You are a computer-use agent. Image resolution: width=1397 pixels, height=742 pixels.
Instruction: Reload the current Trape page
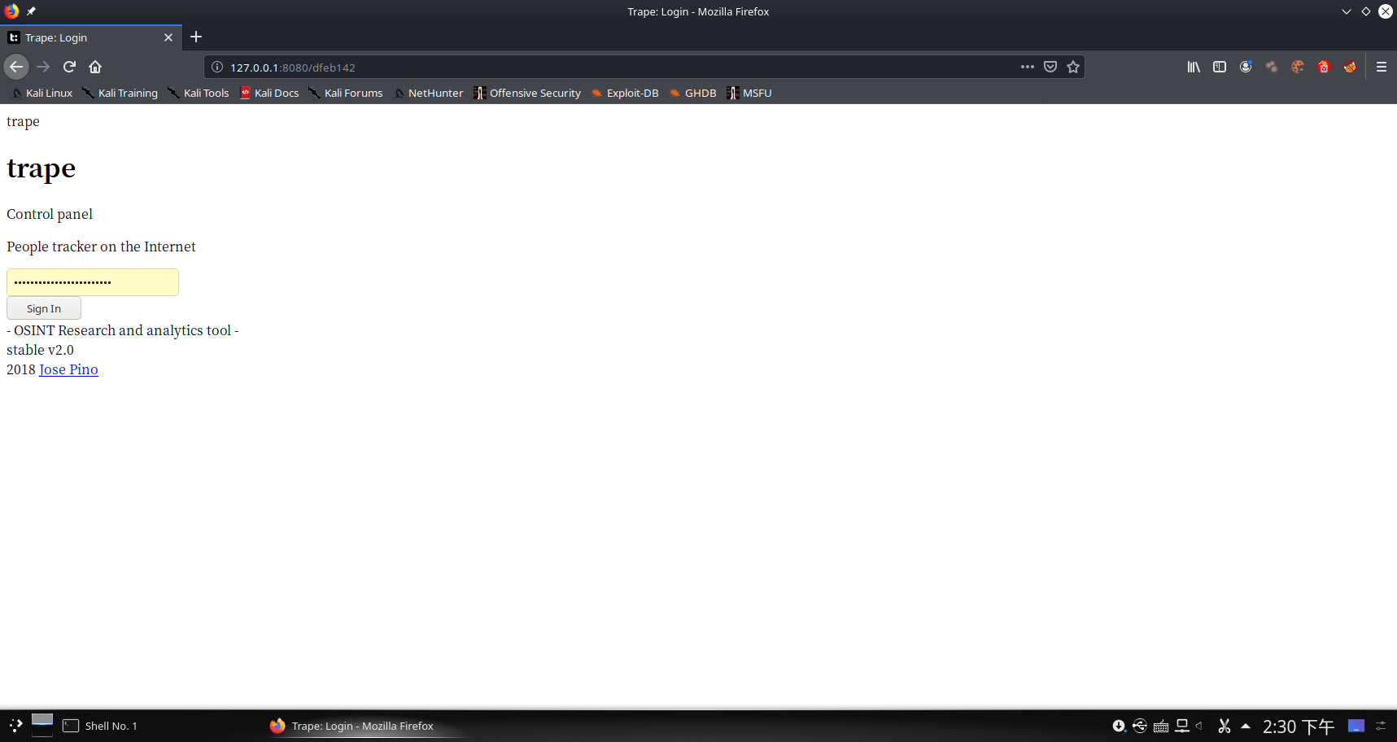[70, 67]
